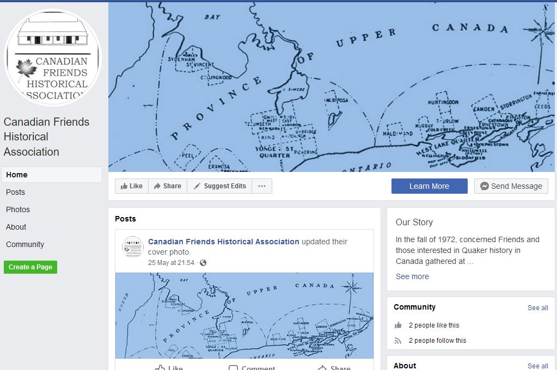The width and height of the screenshot is (557, 370).
Task: Click the Messenger icon in Send Message
Action: [x=484, y=186]
